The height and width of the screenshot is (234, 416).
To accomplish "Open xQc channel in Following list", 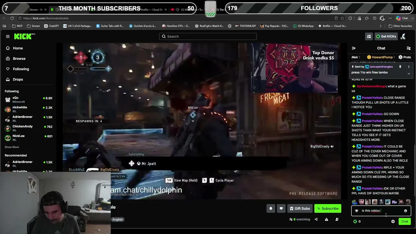I will coord(29,100).
